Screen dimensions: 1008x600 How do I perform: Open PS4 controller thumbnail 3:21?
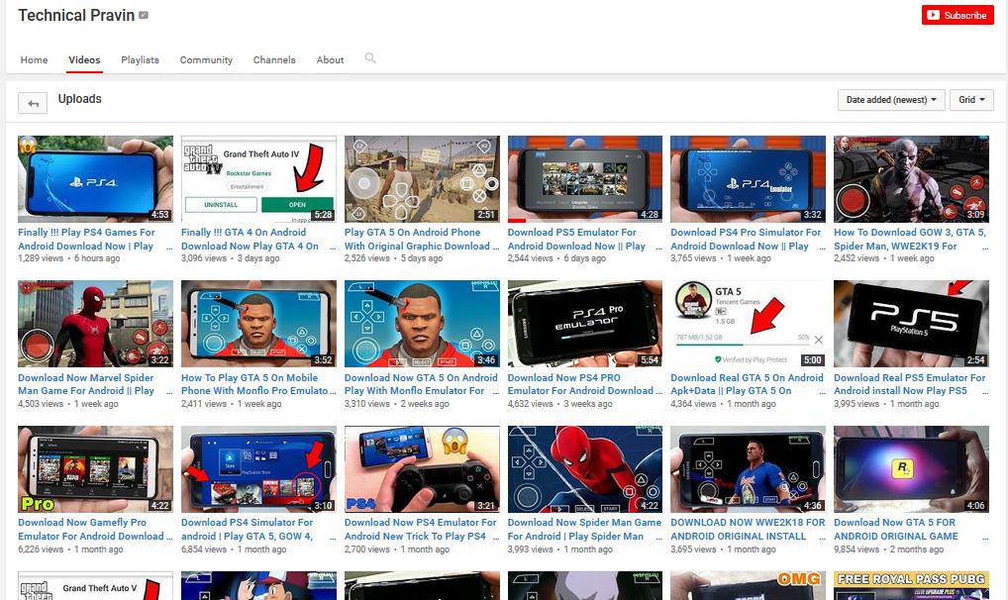422,468
